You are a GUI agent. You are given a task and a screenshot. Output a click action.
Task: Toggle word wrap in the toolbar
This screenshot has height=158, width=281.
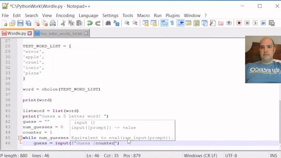click(x=164, y=23)
